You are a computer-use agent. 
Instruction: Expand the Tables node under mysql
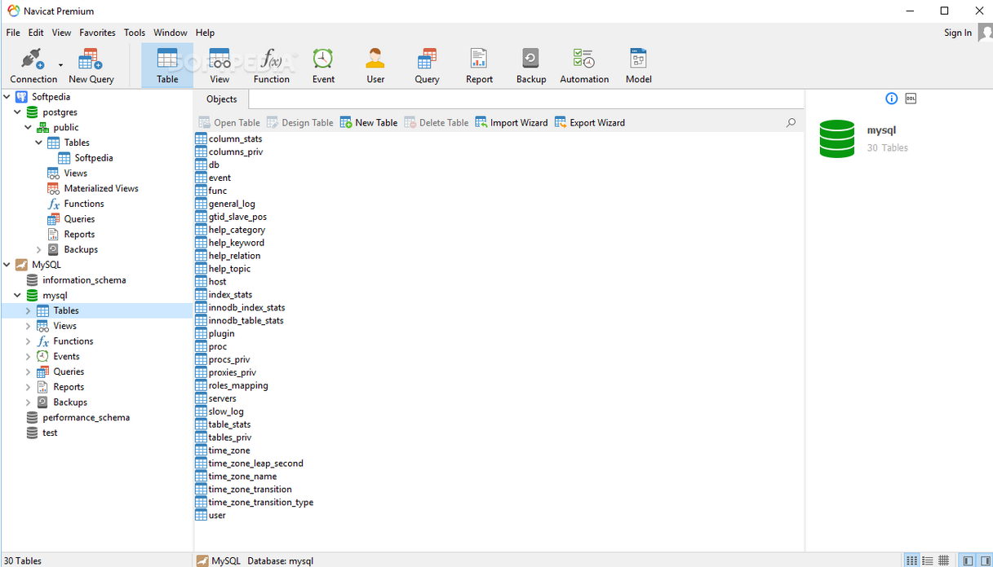click(28, 310)
